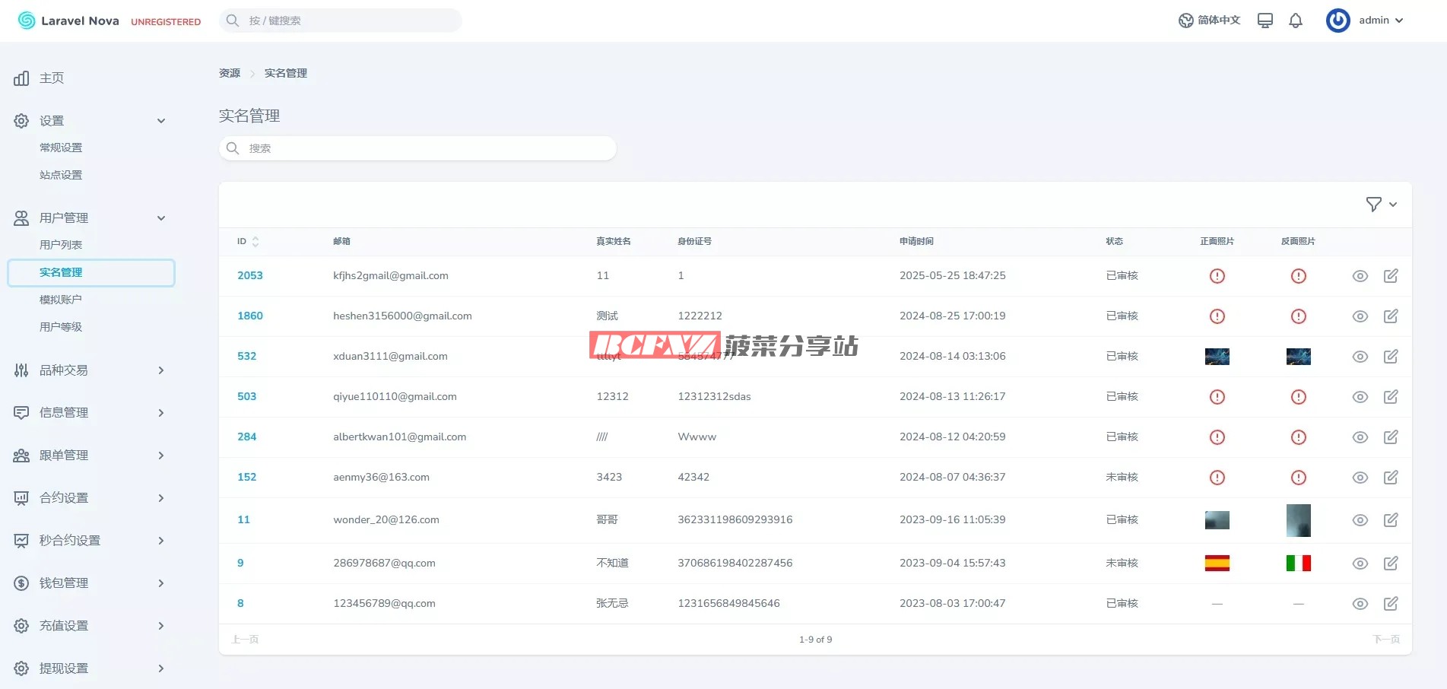View record 532 via eye icon
The image size is (1447, 689).
[x=1360, y=357]
